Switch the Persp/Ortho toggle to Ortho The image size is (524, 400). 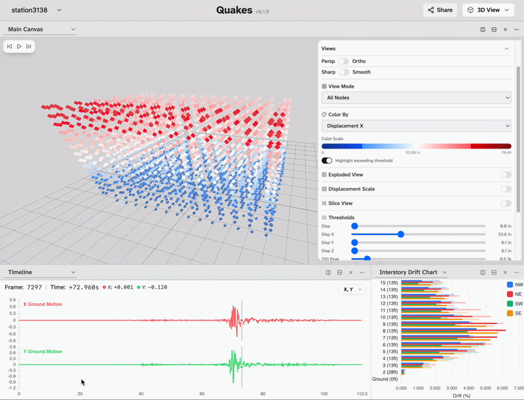(345, 61)
